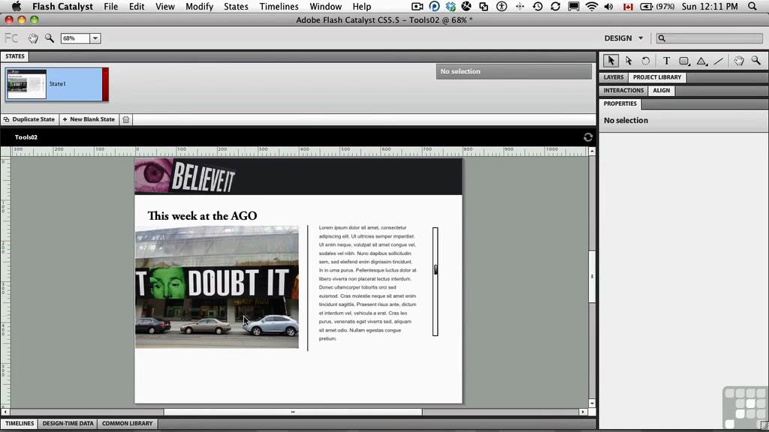Open the Window menu

[x=326, y=6]
